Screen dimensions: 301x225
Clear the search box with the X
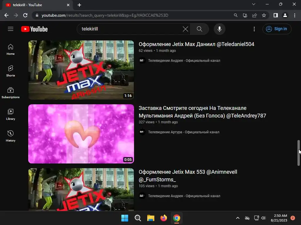pos(185,29)
